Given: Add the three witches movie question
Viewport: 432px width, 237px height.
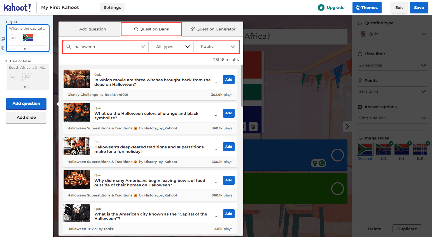Looking at the screenshot, I should 229,80.
